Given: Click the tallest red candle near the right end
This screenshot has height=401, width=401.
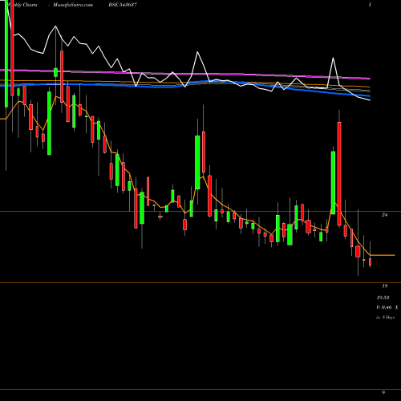Looking at the screenshot, I should coord(339,173).
